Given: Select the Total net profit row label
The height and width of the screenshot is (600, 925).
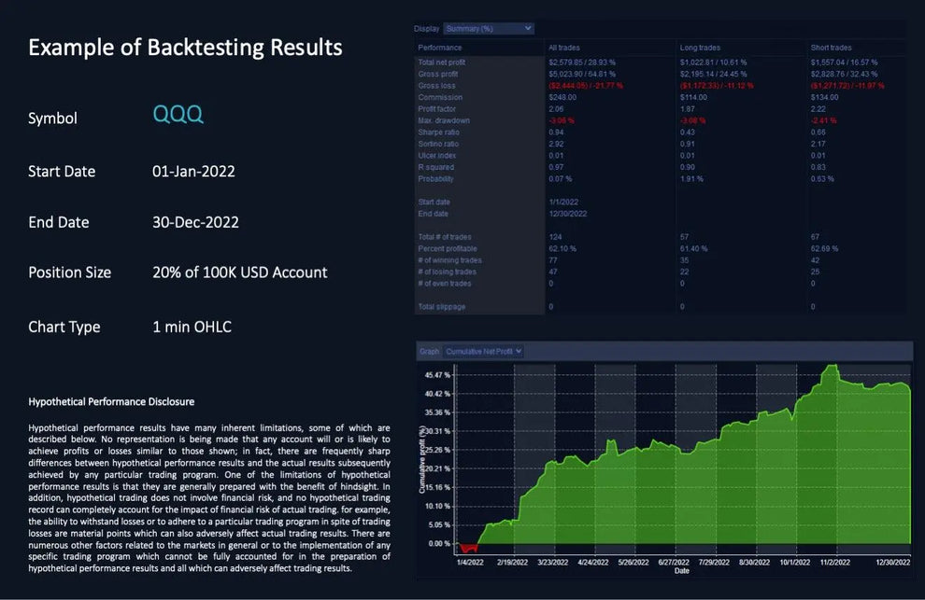Looking at the screenshot, I should coord(444,63).
